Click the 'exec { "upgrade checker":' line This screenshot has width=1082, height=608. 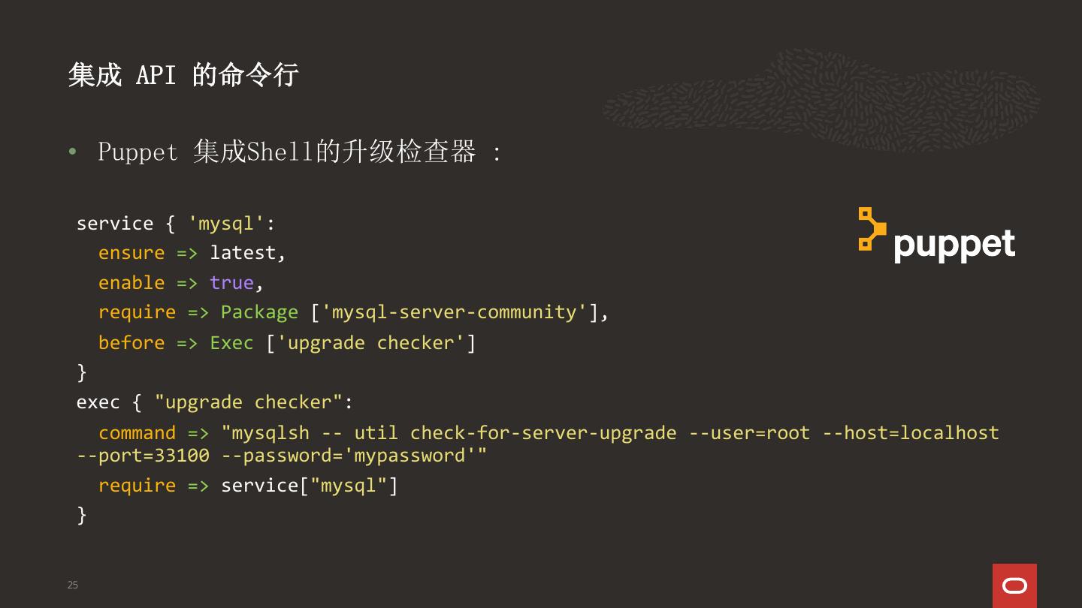point(214,402)
